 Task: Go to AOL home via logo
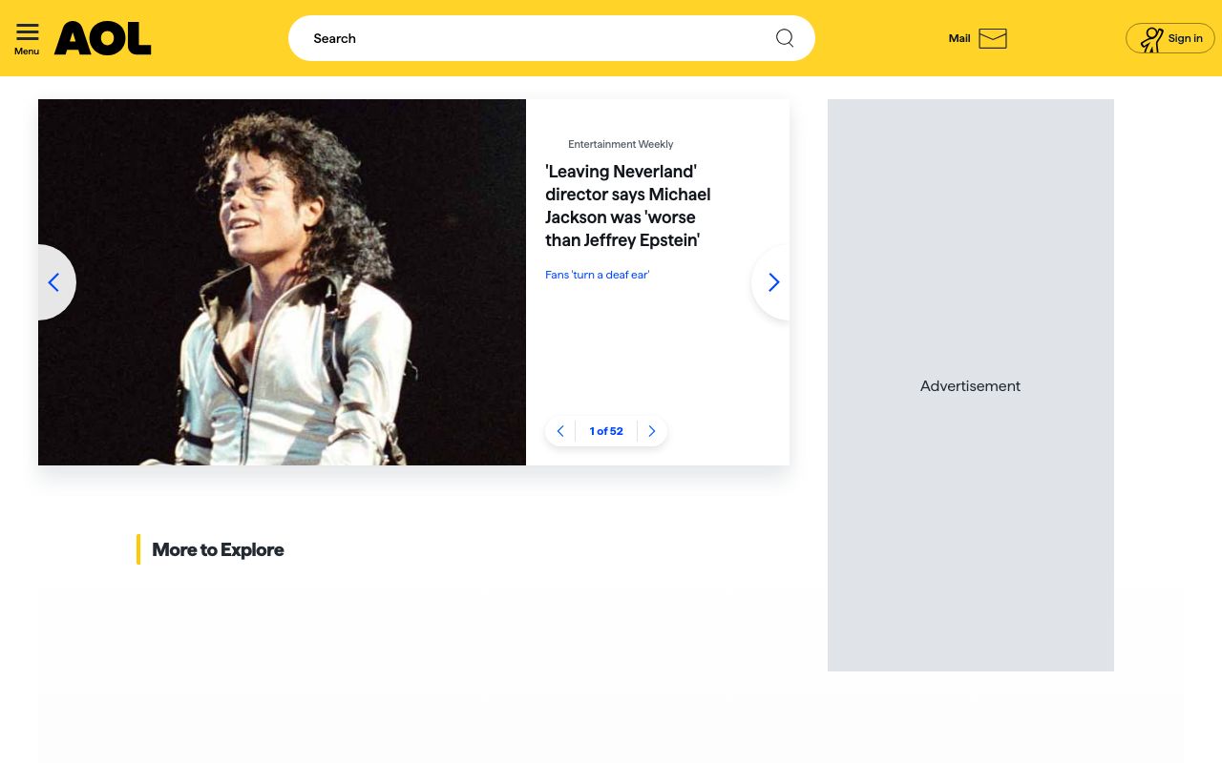102,38
